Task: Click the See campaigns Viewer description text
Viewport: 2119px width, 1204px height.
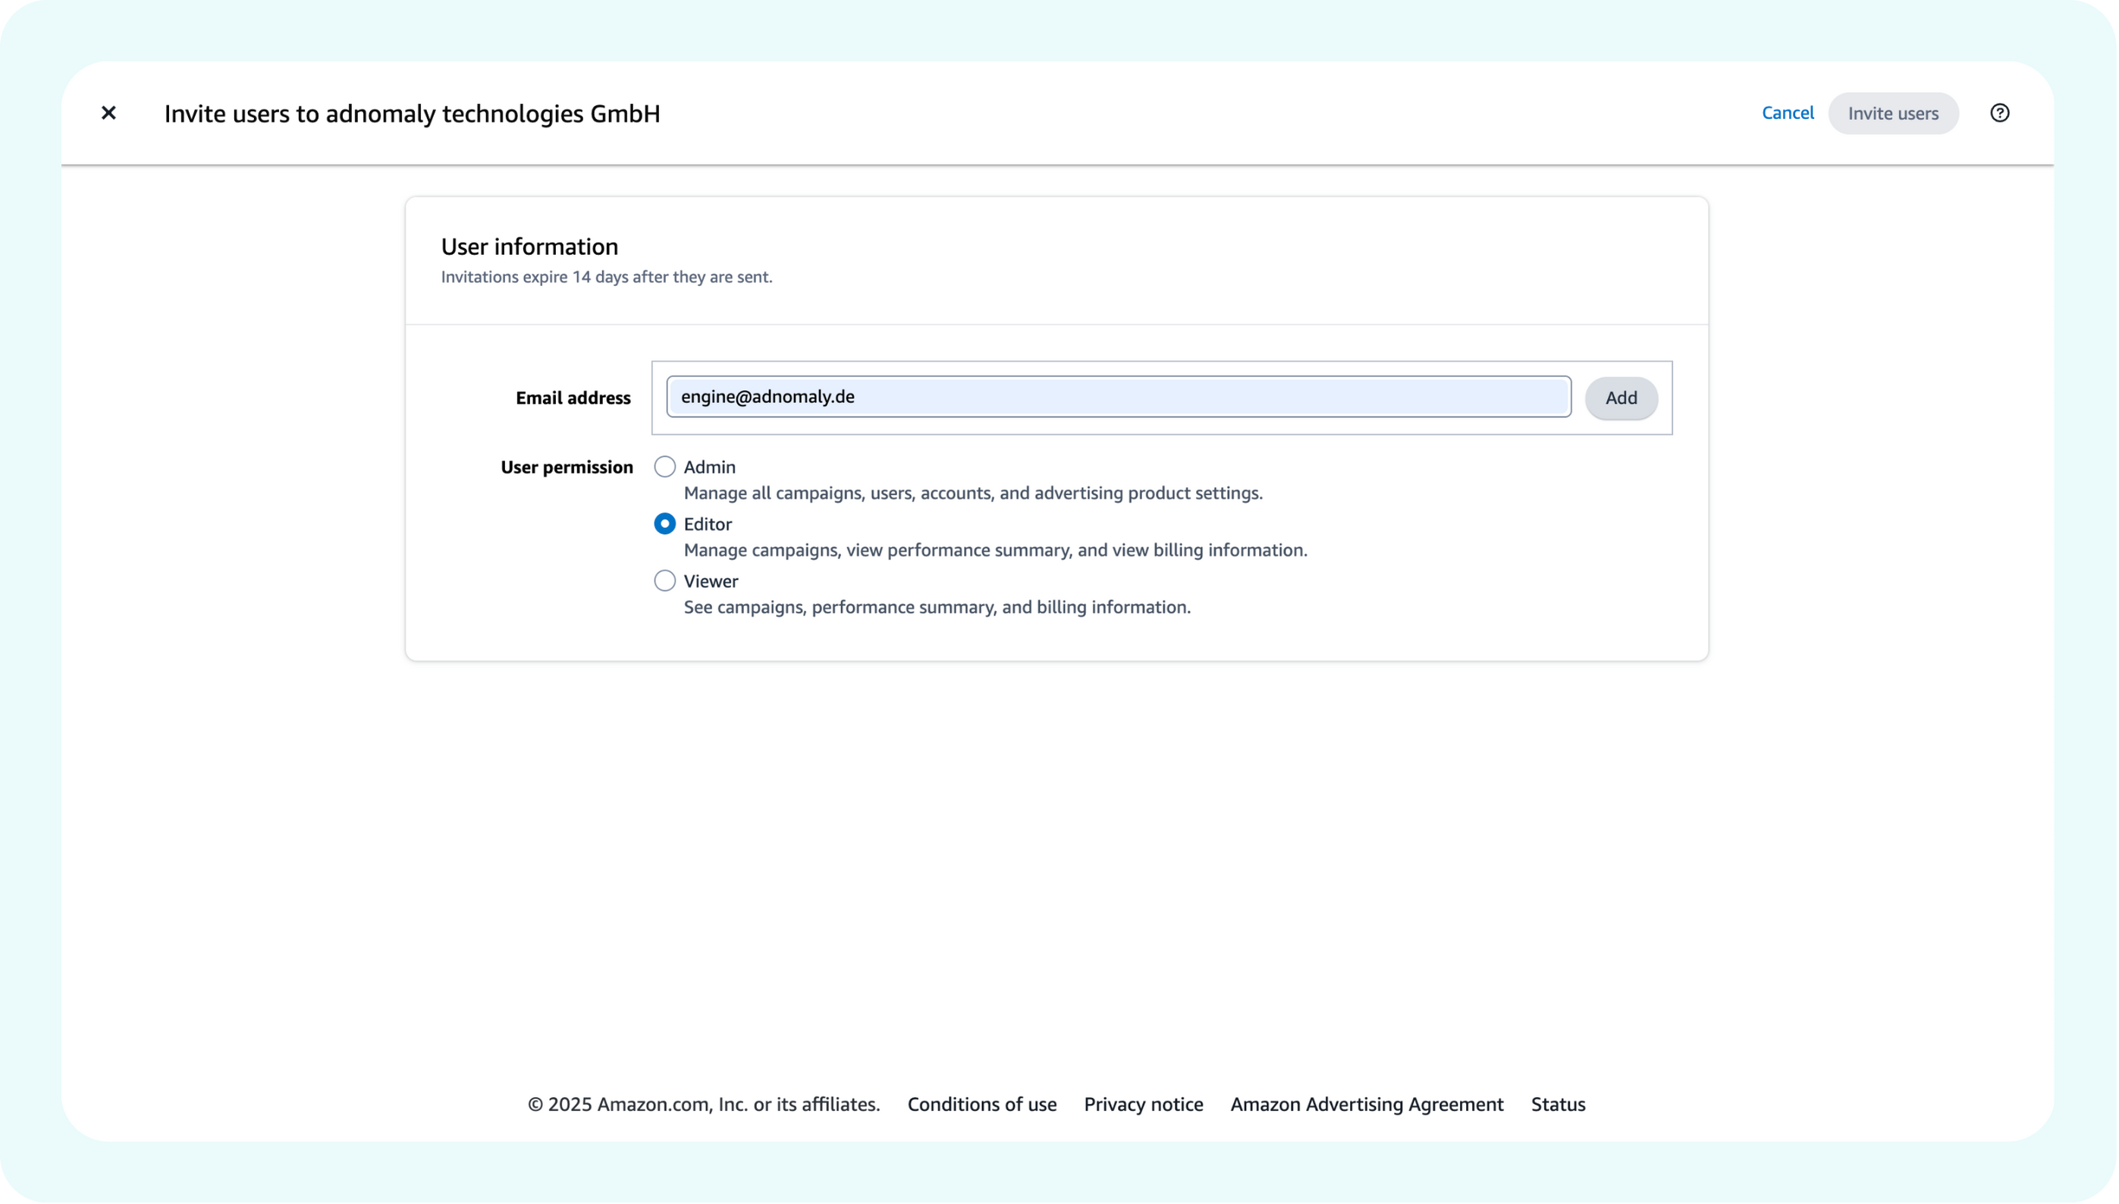Action: pyautogui.click(x=937, y=607)
